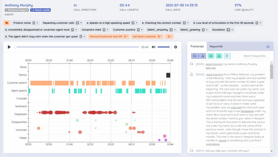Adjust the volume slider

pyautogui.click(x=164, y=47)
